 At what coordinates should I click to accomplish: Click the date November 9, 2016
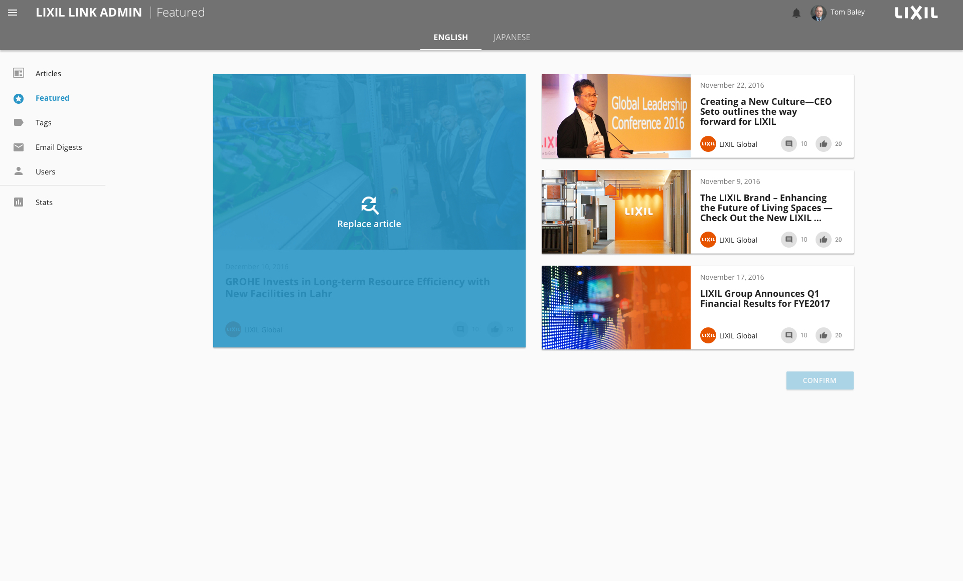coord(730,181)
